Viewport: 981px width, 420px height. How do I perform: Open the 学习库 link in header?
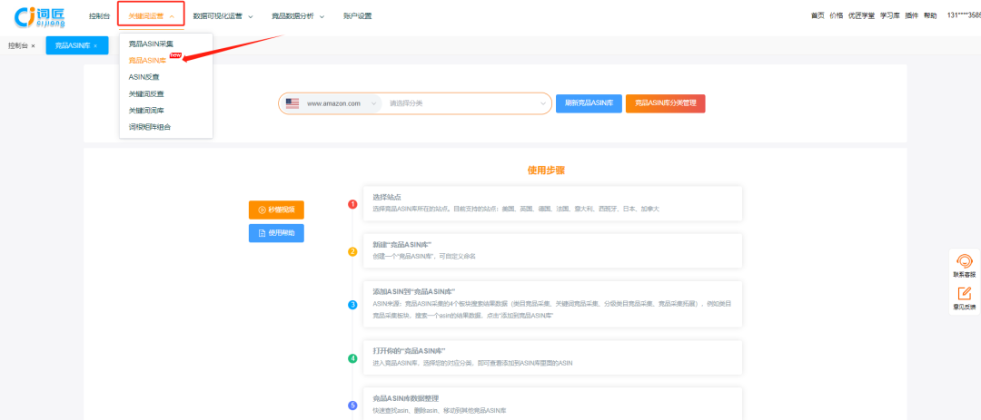coord(889,16)
